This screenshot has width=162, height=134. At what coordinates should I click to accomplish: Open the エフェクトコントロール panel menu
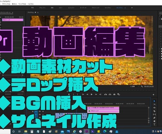[13, 12]
